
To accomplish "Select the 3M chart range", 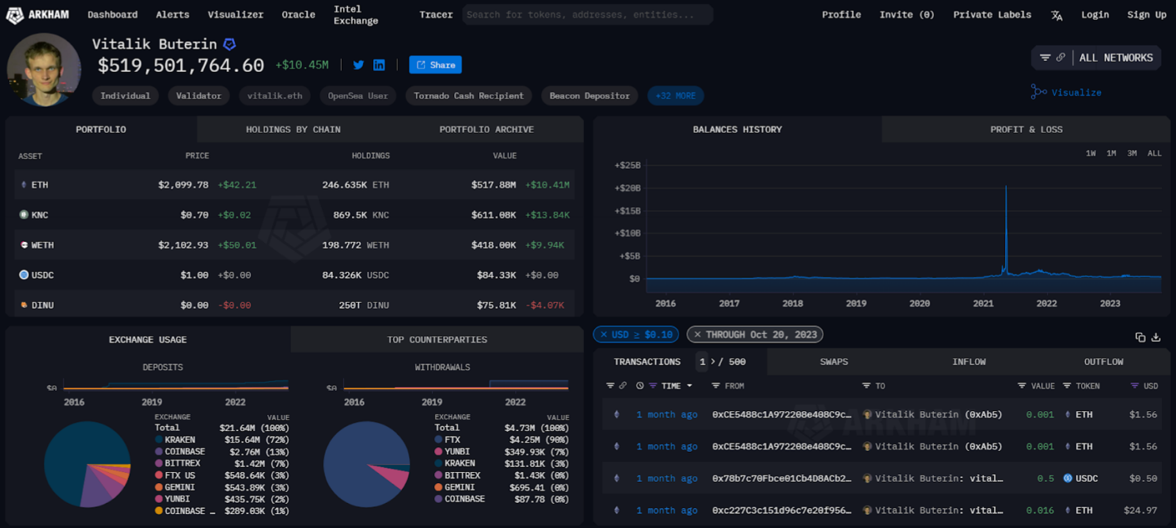I will 1132,153.
